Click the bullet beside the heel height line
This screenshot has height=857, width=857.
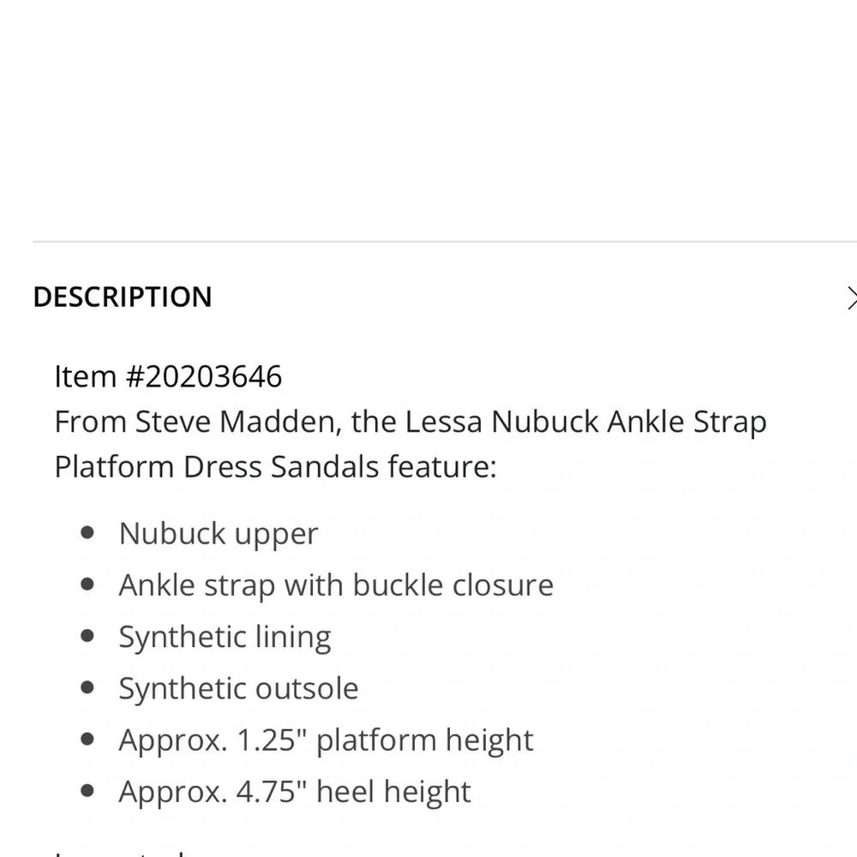(87, 790)
